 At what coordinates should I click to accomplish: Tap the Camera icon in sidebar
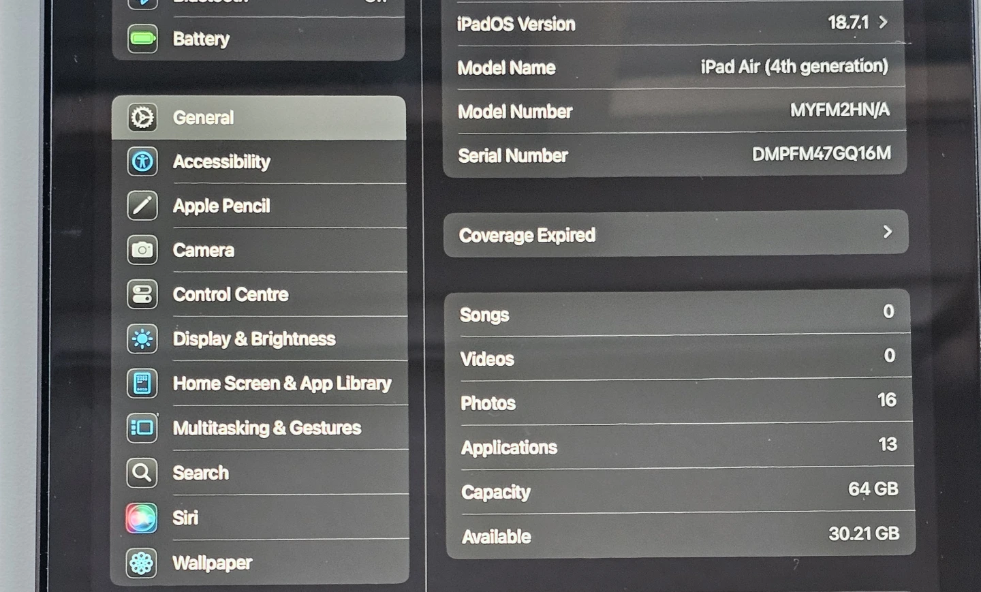(142, 250)
